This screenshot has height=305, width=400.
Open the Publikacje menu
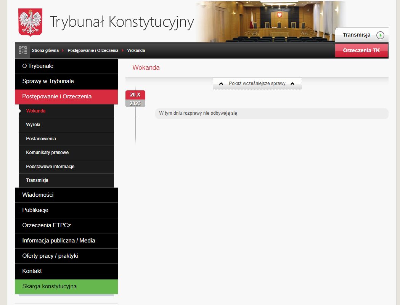coord(66,210)
